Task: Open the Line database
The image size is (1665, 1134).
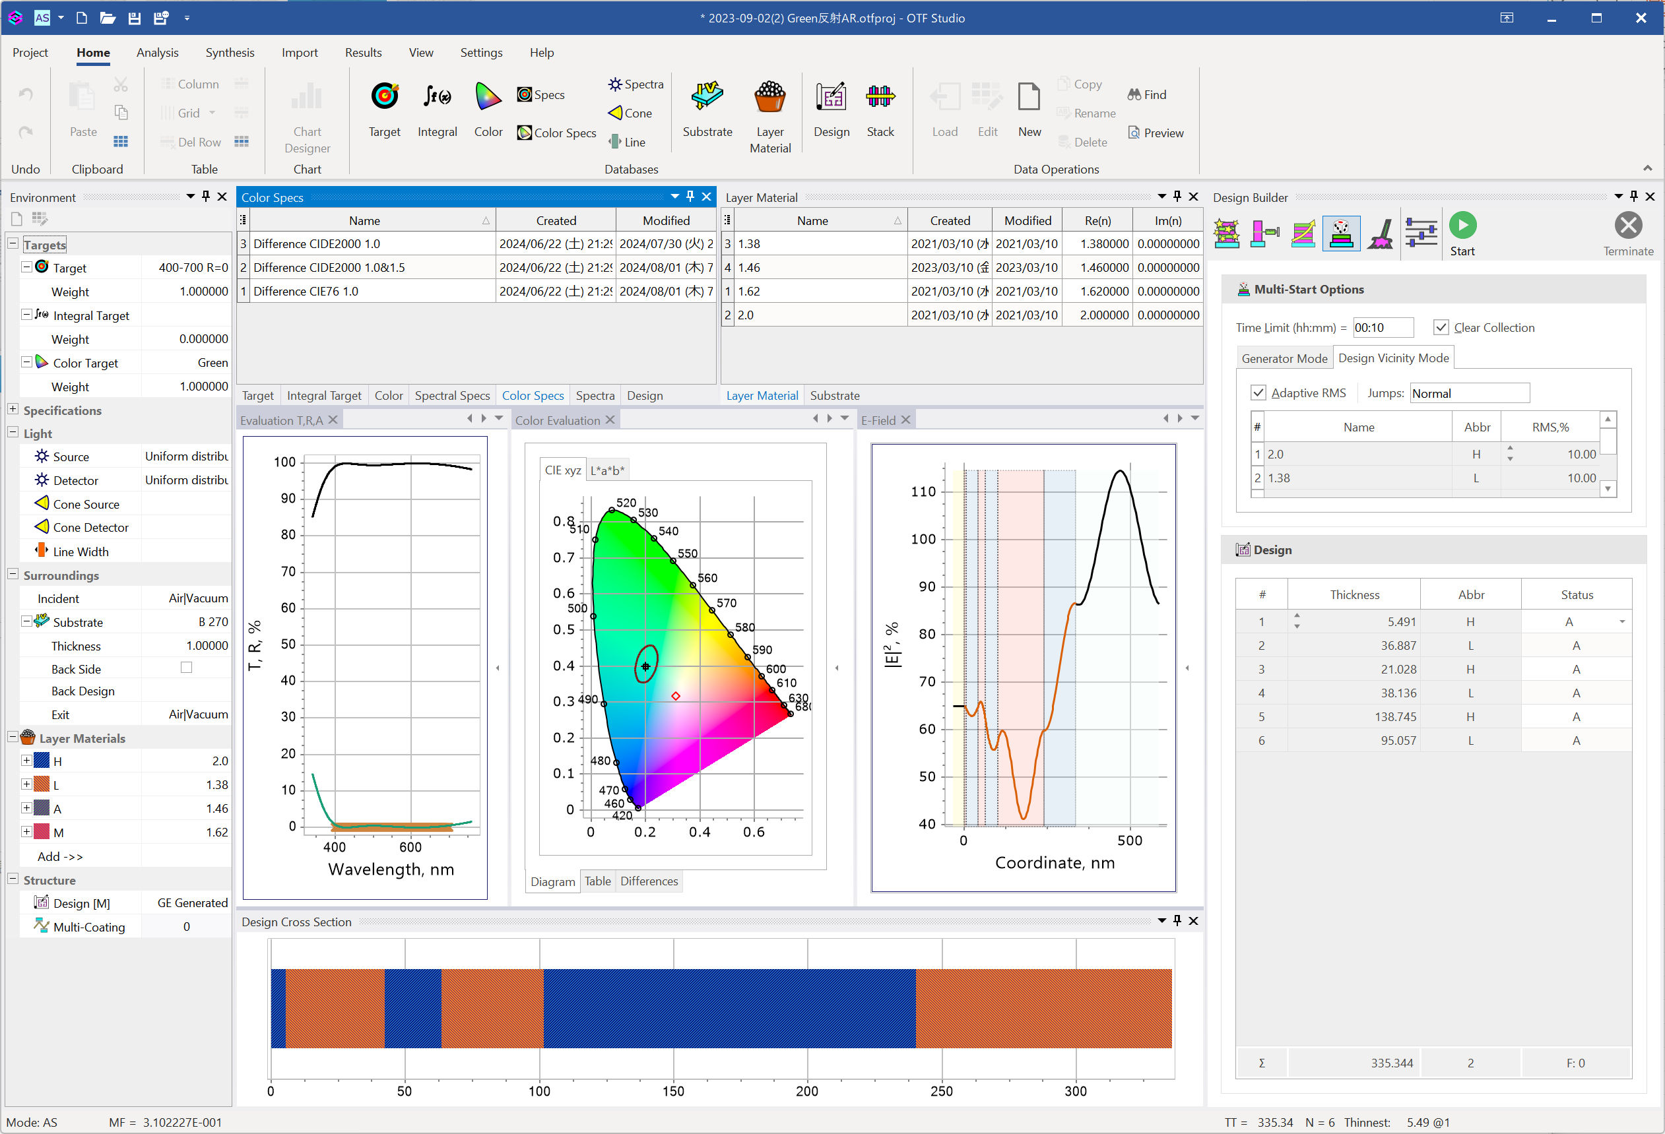Action: 627,142
